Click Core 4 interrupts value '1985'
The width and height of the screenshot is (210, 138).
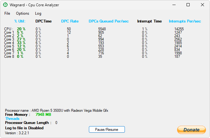coord(178,43)
